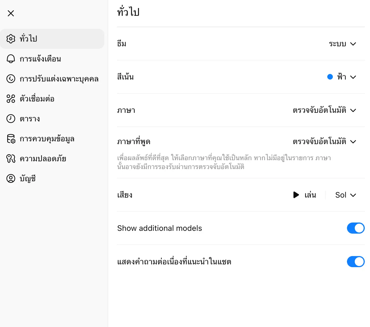The image size is (370, 327).
Task: Open the บัญชี account settings
Action: pos(28,178)
